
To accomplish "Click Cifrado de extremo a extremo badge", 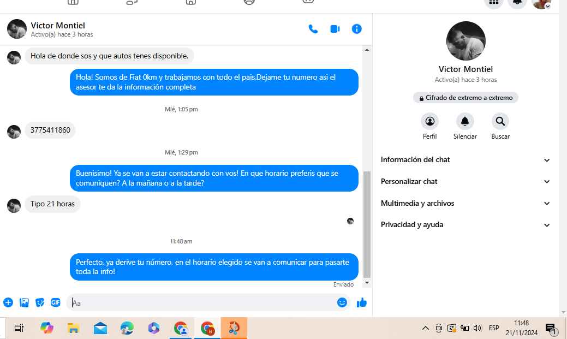I will tap(465, 98).
